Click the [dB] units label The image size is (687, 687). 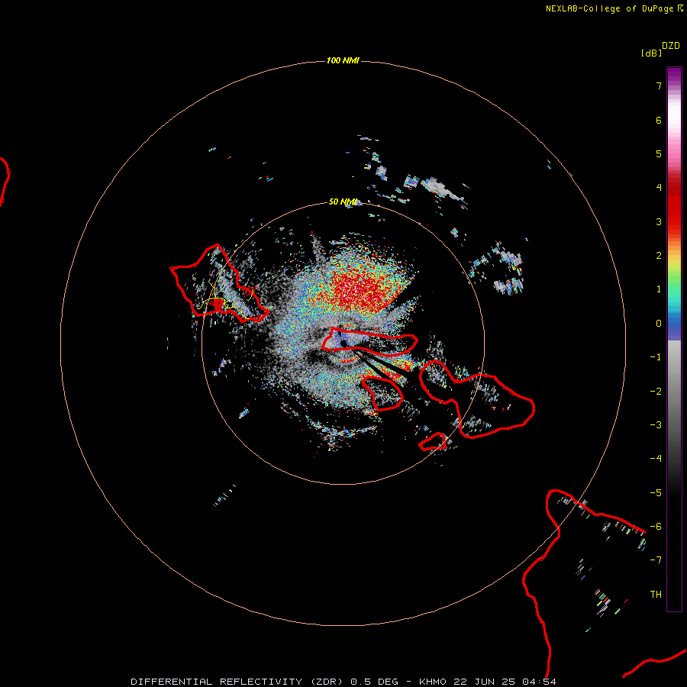pyautogui.click(x=651, y=53)
